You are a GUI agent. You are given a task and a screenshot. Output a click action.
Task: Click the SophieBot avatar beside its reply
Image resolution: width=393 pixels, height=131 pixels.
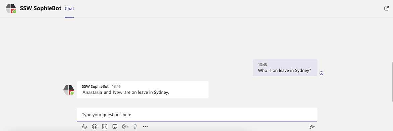click(68, 90)
